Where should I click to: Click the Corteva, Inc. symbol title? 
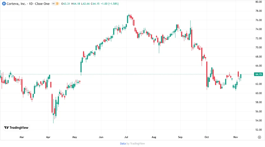pos(16,4)
